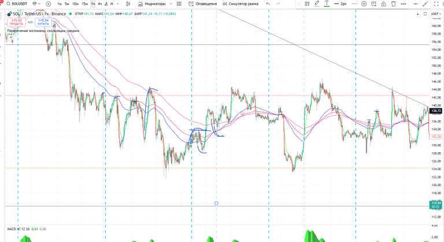The width and height of the screenshot is (444, 242).
Task: Select the horizontal line tool icon
Action: (x=416, y=3)
